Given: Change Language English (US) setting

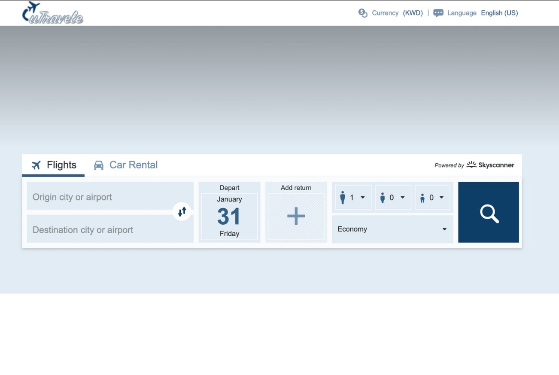Looking at the screenshot, I should click(x=475, y=13).
